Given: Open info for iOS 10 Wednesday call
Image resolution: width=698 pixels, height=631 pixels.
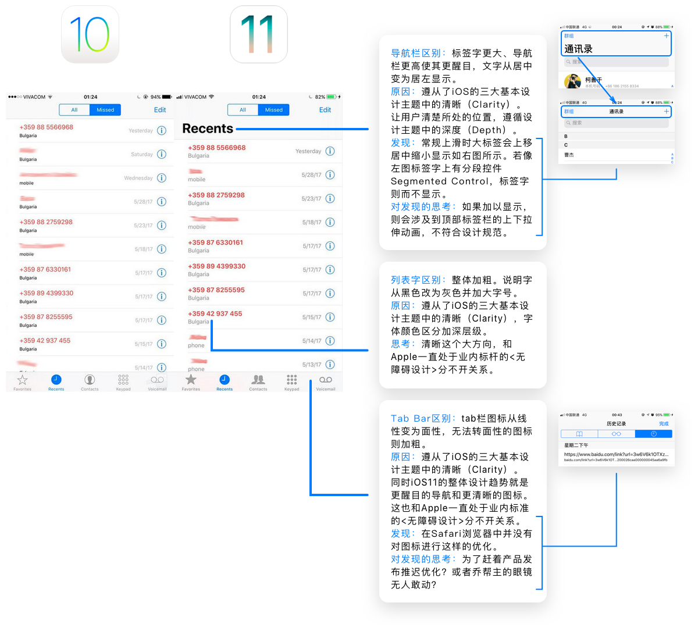Looking at the screenshot, I should [x=162, y=178].
